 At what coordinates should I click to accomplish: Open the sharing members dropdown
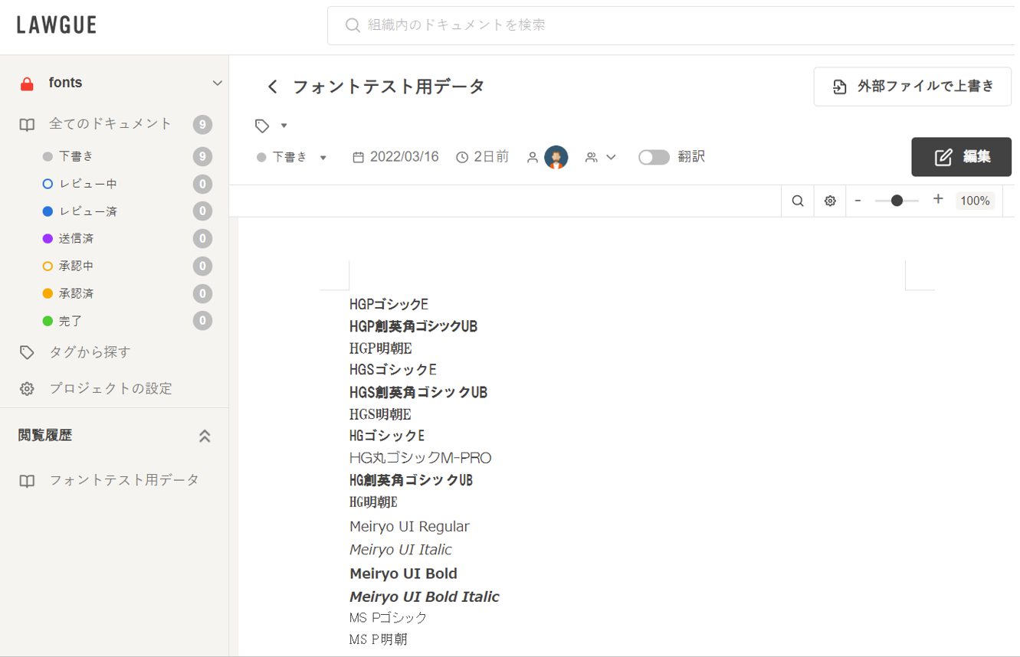[x=601, y=157]
